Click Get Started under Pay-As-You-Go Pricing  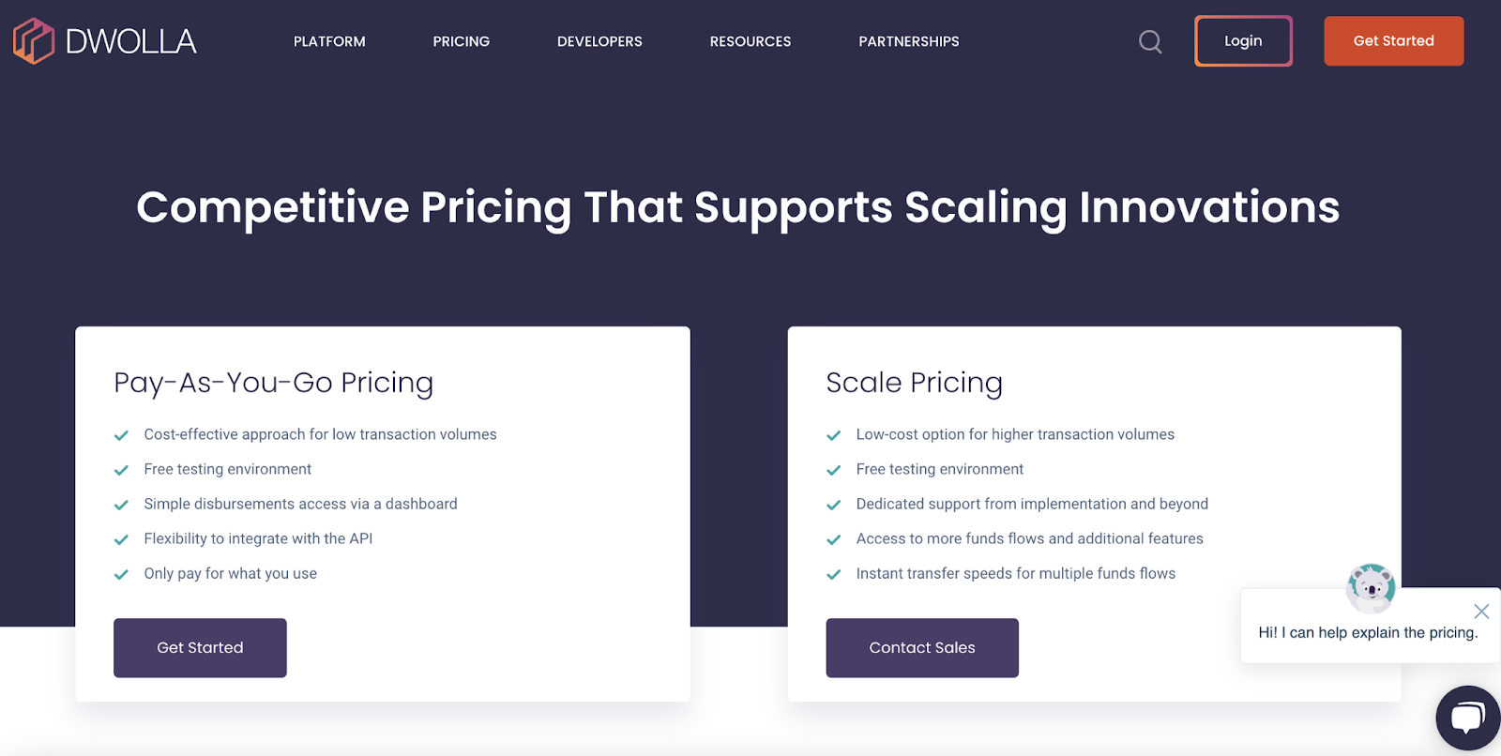(200, 647)
